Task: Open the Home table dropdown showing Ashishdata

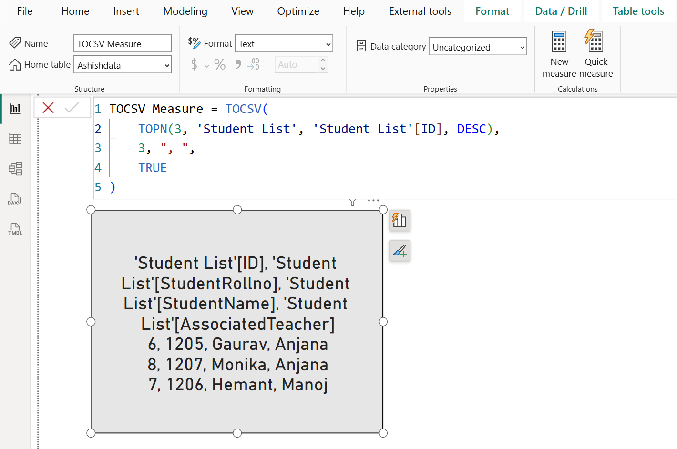Action: click(x=122, y=64)
